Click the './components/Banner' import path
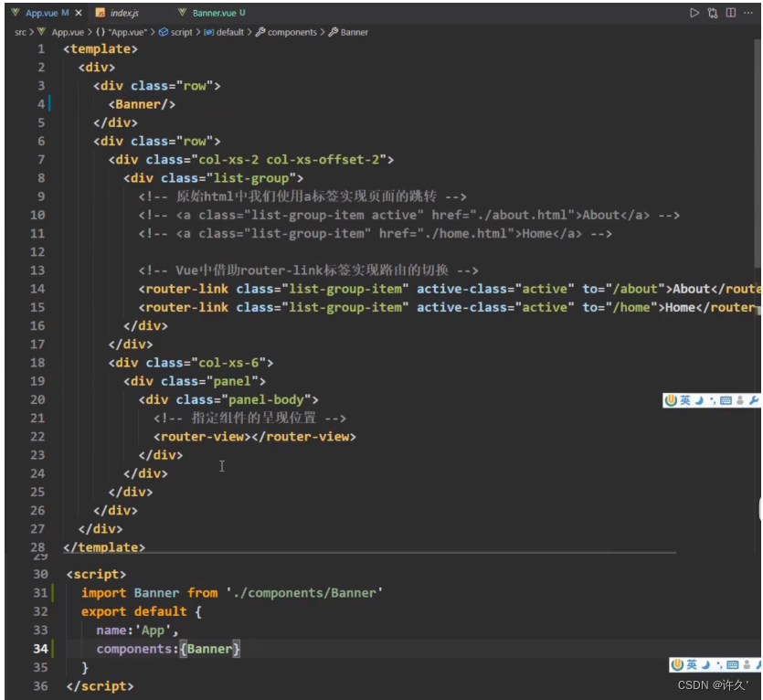Viewport: 763px width, 700px height. click(304, 593)
